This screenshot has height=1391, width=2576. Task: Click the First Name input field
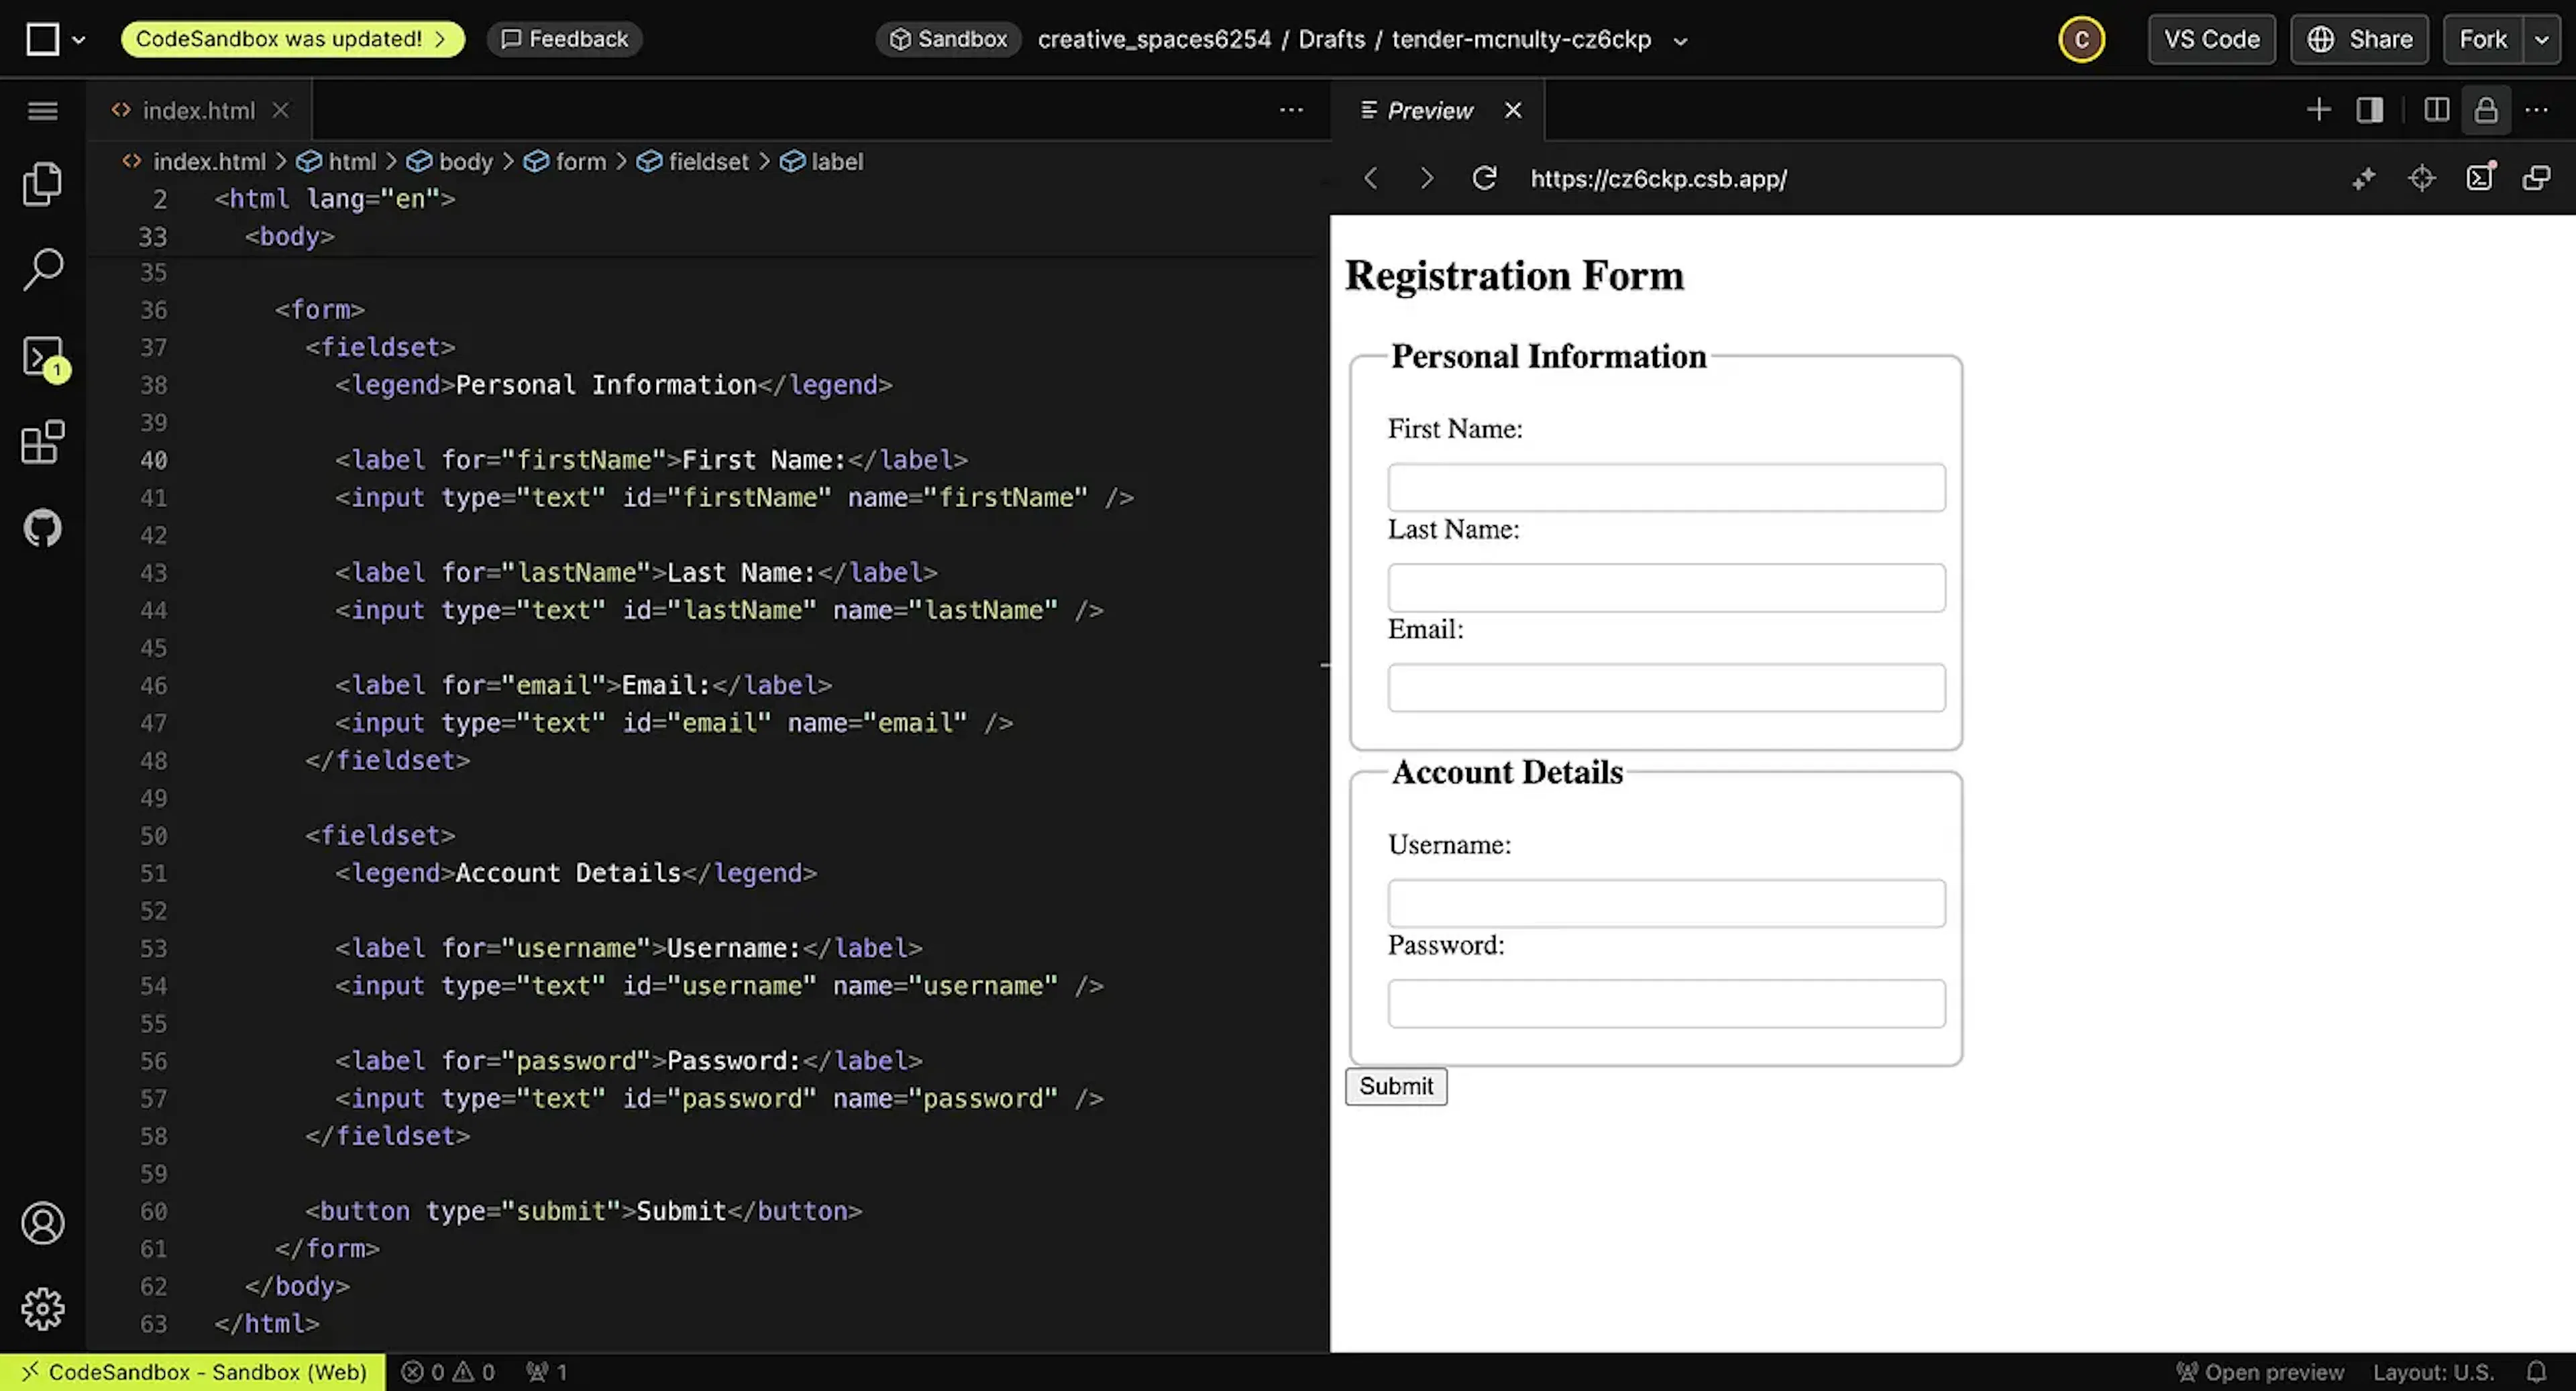click(x=1666, y=487)
